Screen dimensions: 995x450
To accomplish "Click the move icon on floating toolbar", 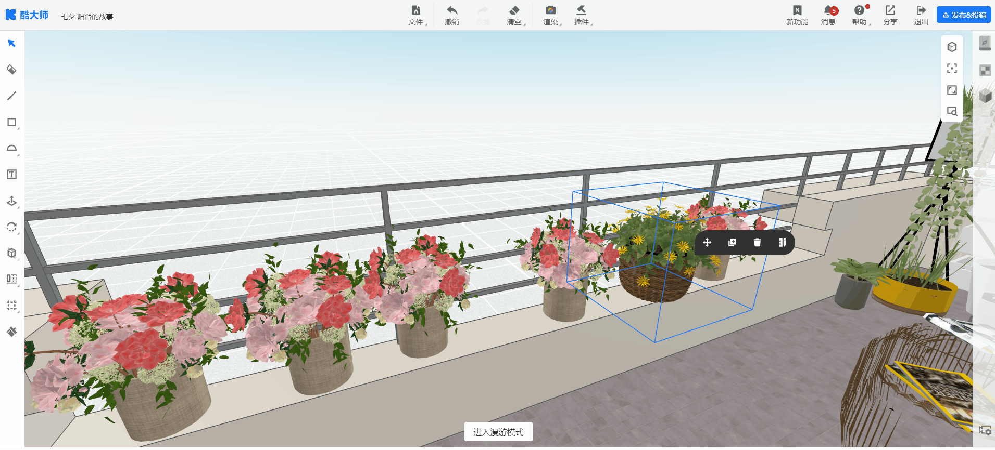I will coord(707,243).
